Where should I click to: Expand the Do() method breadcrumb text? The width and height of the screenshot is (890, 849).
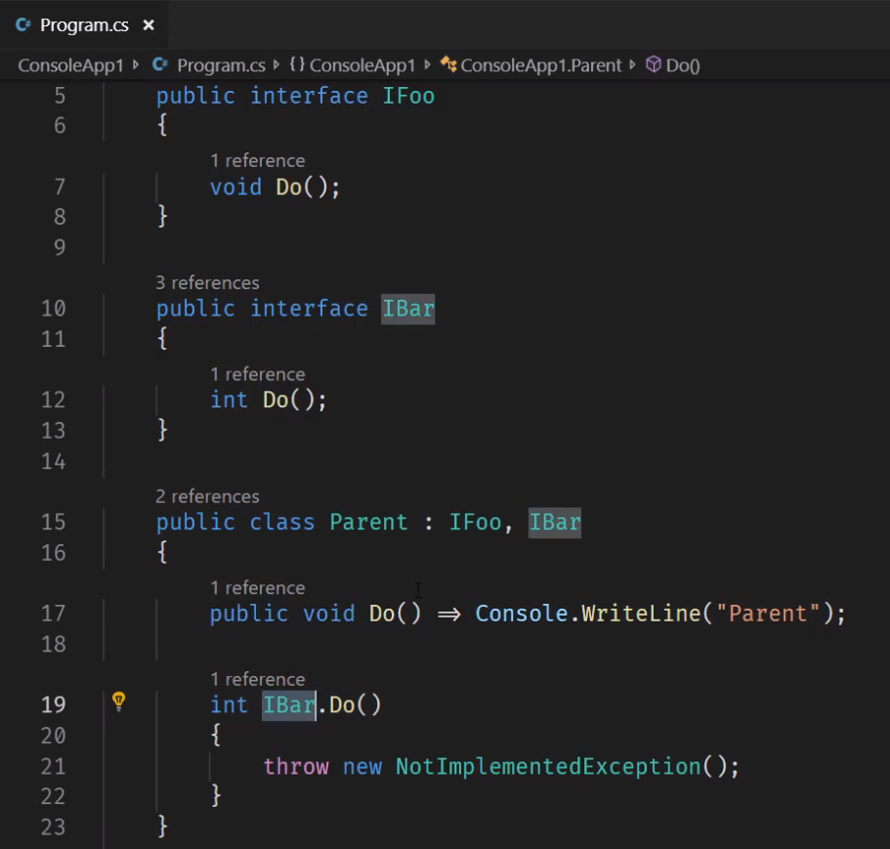point(683,65)
